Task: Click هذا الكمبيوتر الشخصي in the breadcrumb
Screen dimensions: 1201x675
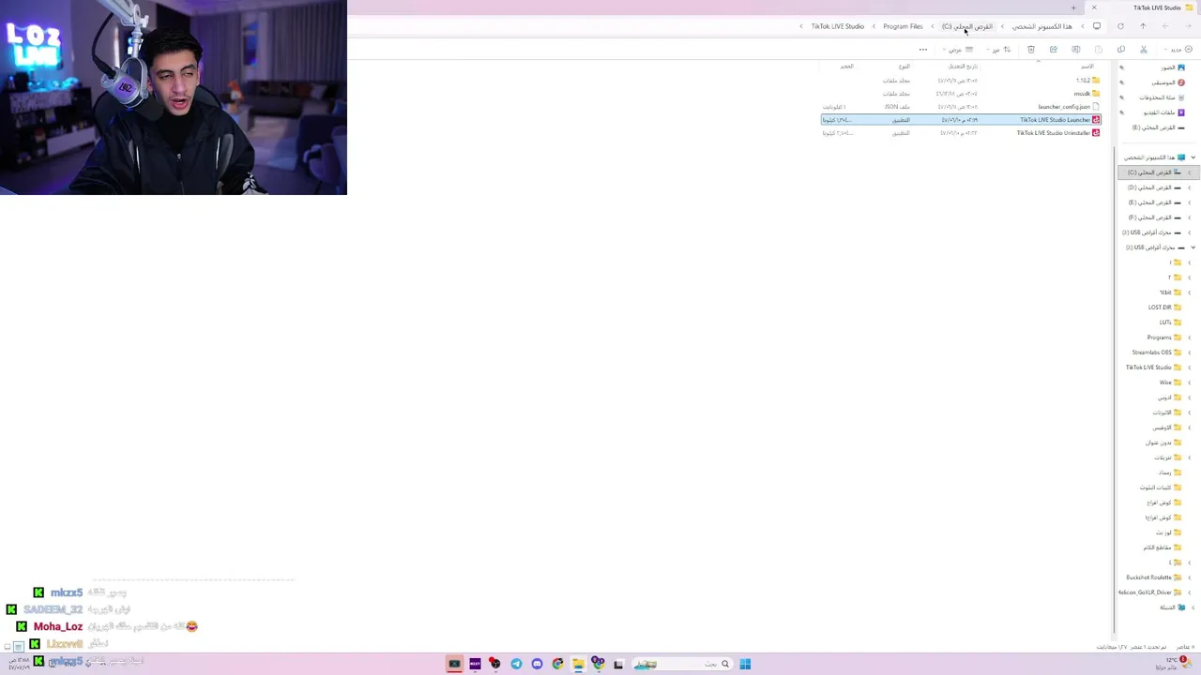Action: (x=1041, y=26)
